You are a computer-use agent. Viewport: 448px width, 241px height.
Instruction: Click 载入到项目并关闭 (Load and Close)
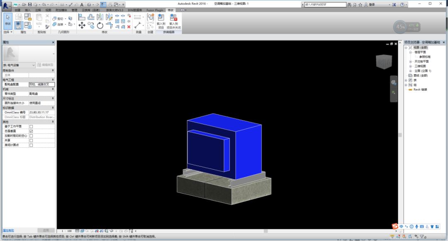(174, 22)
